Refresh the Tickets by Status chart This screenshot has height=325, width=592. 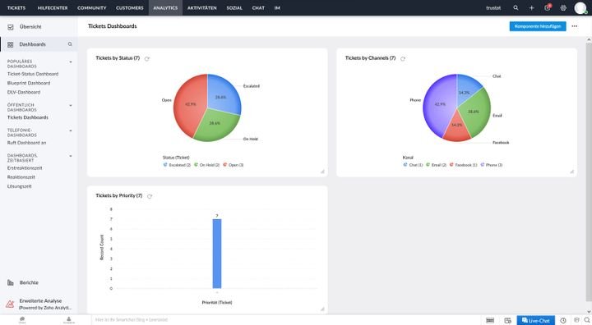click(147, 58)
